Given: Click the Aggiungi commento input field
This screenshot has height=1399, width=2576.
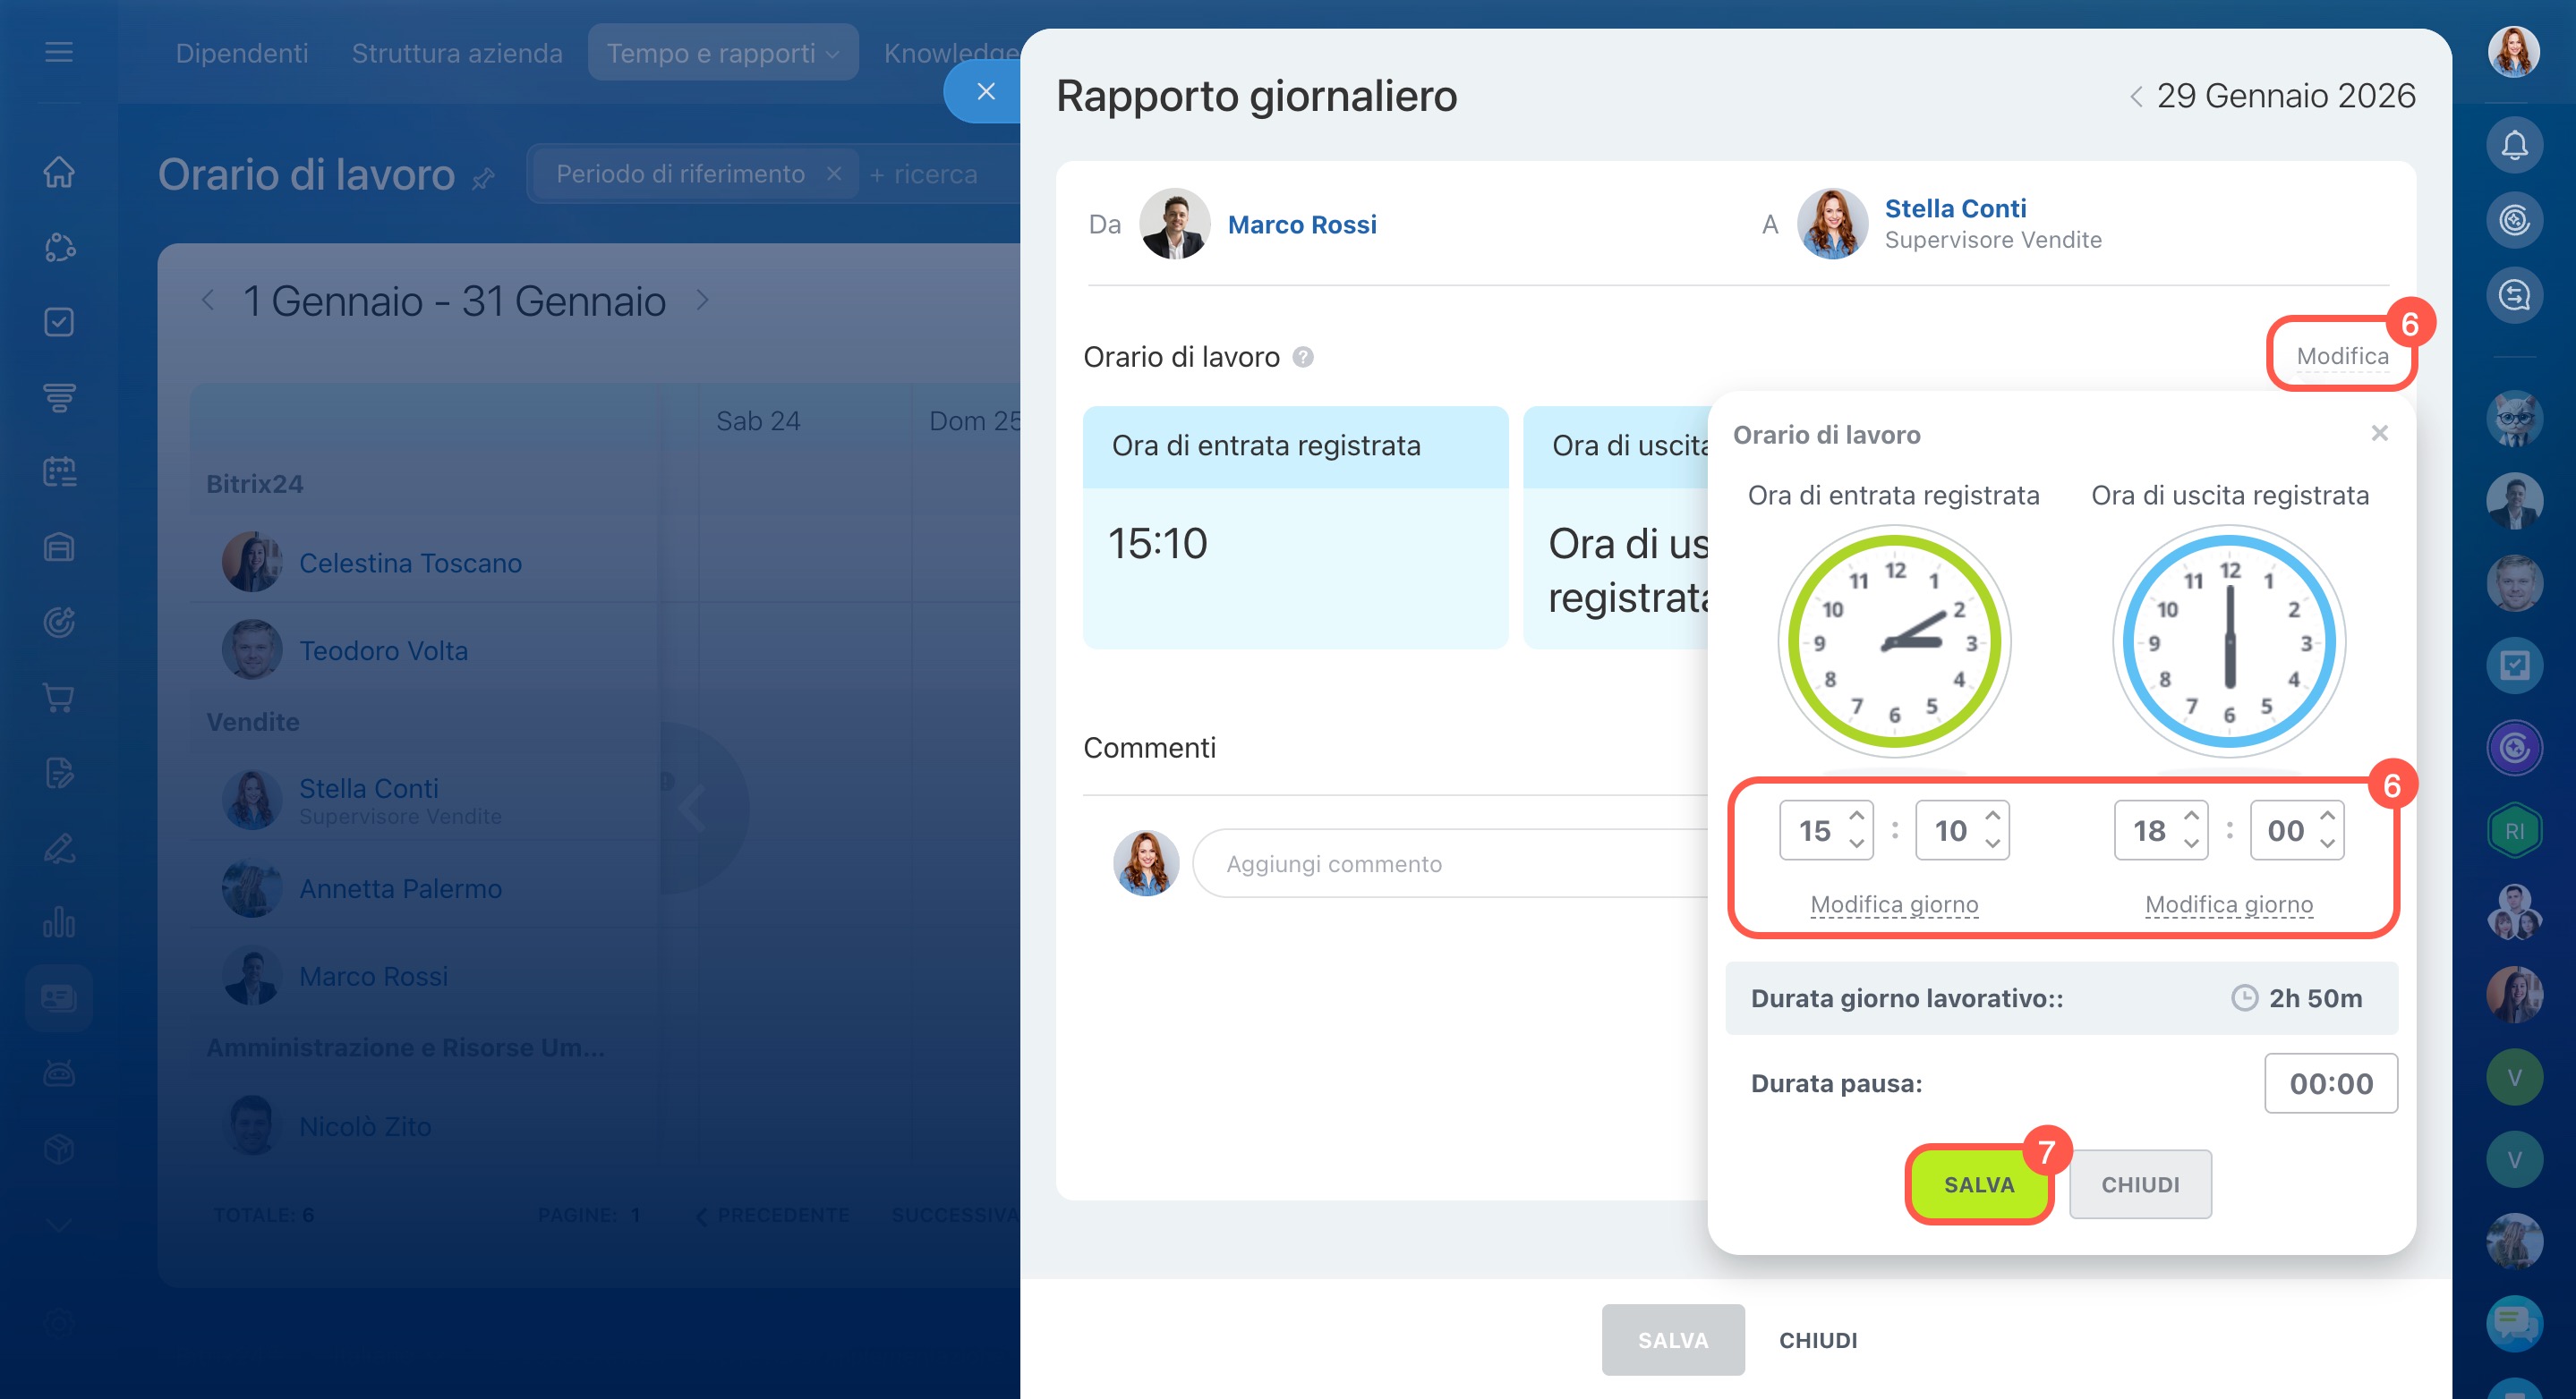Looking at the screenshot, I should tap(1450, 863).
